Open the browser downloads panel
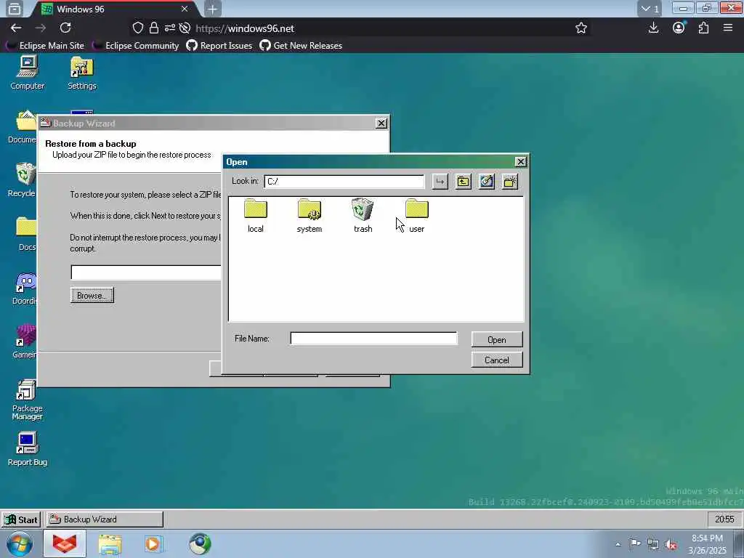 coord(653,28)
